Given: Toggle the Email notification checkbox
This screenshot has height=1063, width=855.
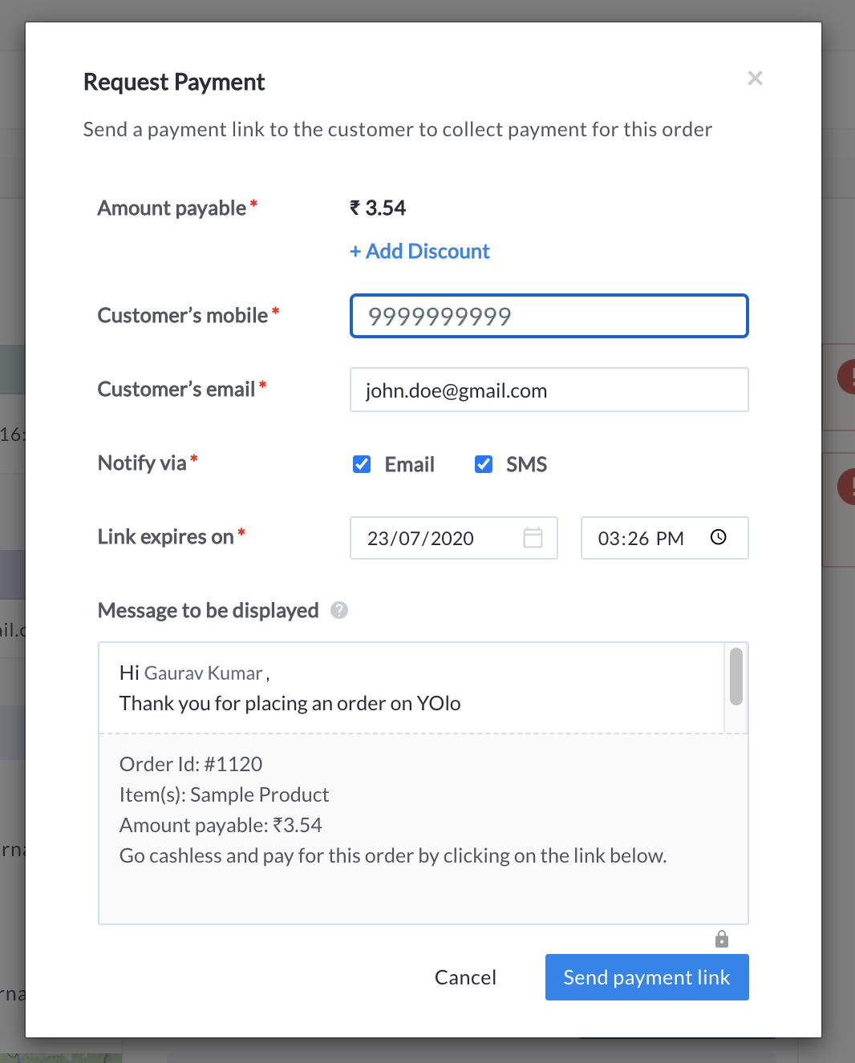Looking at the screenshot, I should click(362, 464).
